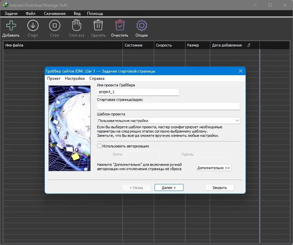Maximize the Internet Download Manager window
The height and width of the screenshot is (245, 293).
tap(270, 5)
